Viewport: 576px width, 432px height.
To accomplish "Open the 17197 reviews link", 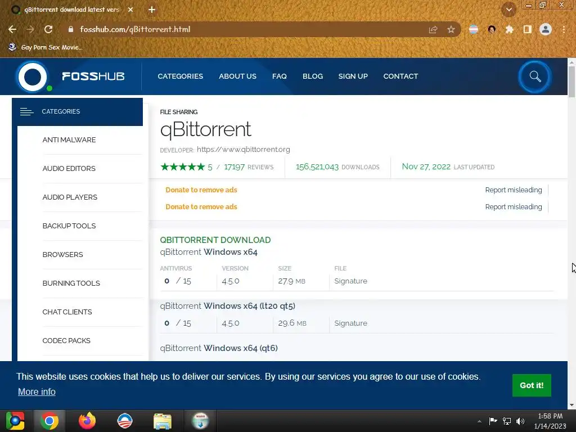I will 249,167.
